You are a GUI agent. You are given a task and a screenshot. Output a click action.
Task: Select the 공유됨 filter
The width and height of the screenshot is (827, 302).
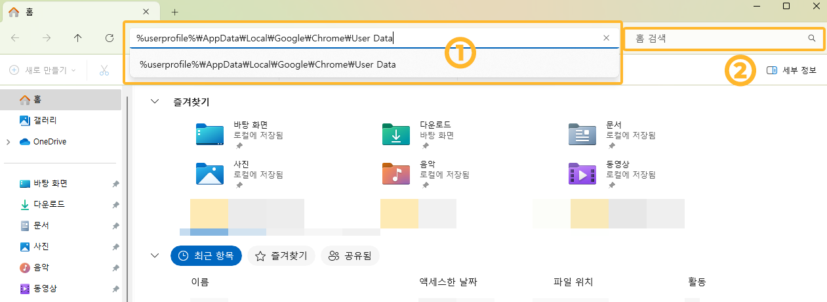coord(350,256)
